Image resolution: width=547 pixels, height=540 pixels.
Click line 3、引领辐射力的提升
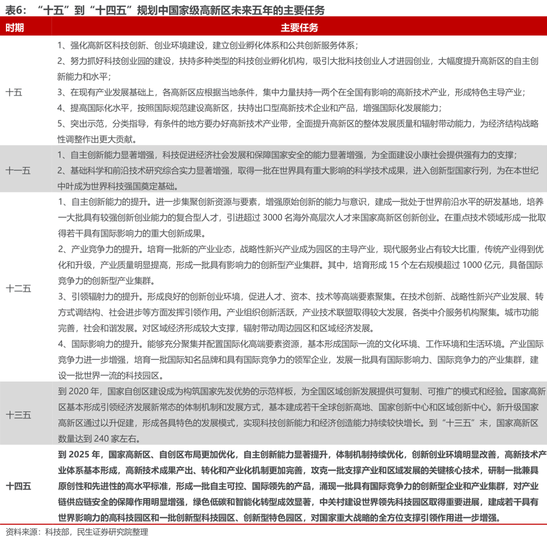tap(301, 297)
